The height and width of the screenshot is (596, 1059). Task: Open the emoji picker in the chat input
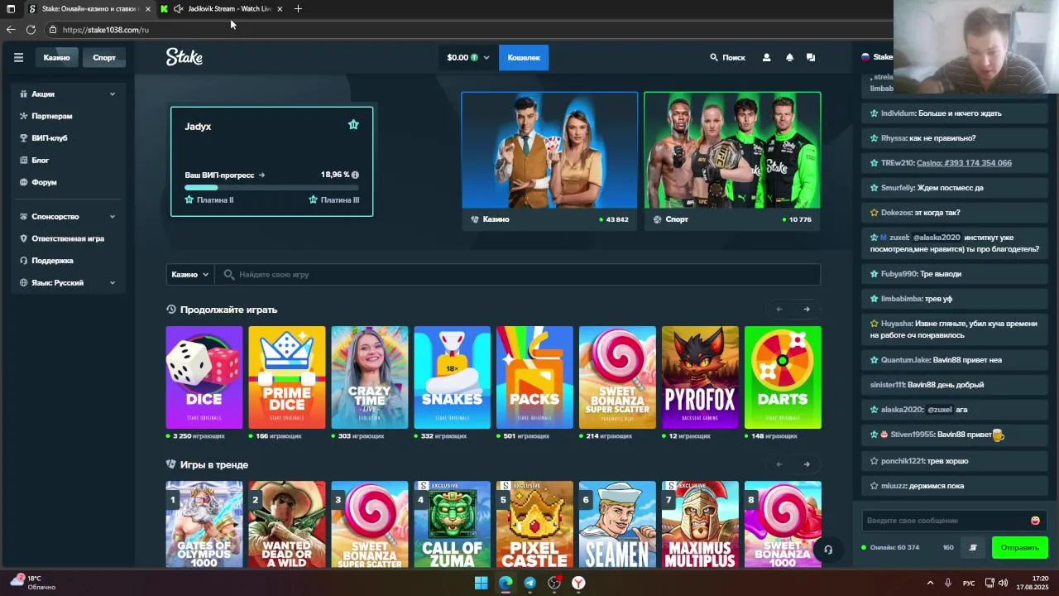coord(1035,521)
